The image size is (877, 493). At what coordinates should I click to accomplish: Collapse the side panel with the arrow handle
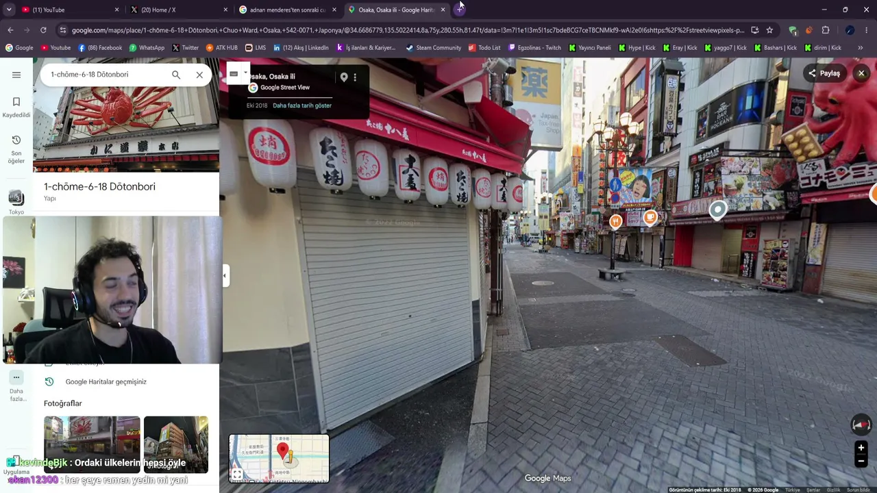224,276
